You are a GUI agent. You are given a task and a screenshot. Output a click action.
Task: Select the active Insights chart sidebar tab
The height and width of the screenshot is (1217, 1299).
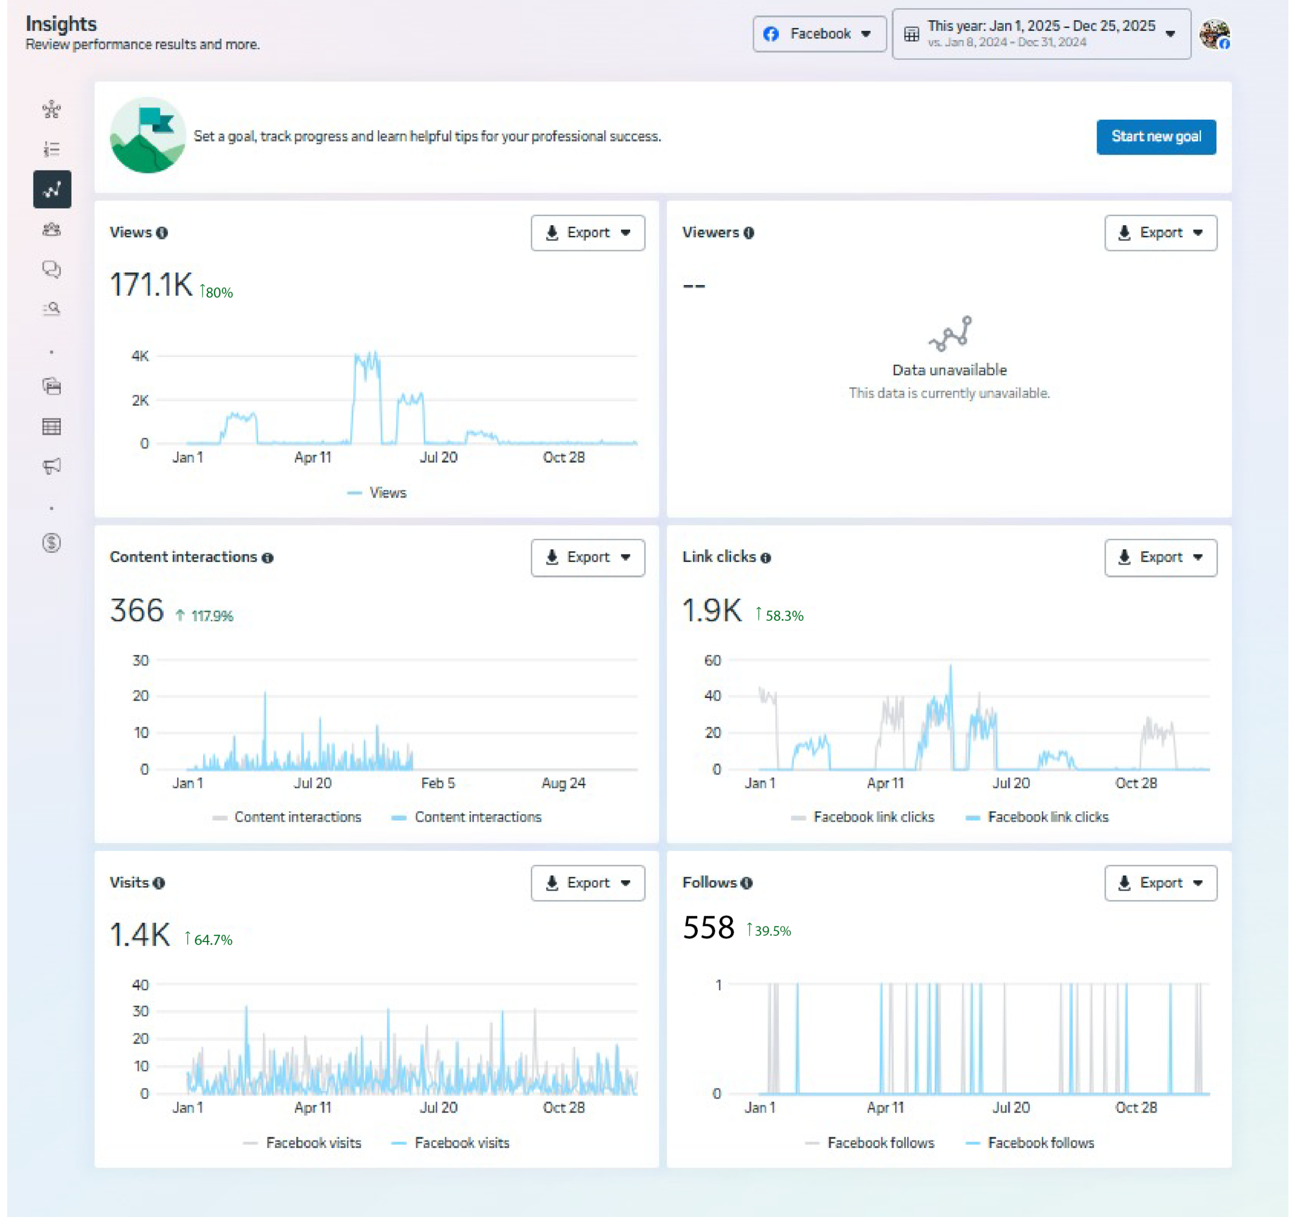(x=52, y=189)
